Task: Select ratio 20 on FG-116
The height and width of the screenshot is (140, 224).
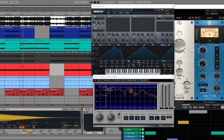Action: (x=217, y=66)
